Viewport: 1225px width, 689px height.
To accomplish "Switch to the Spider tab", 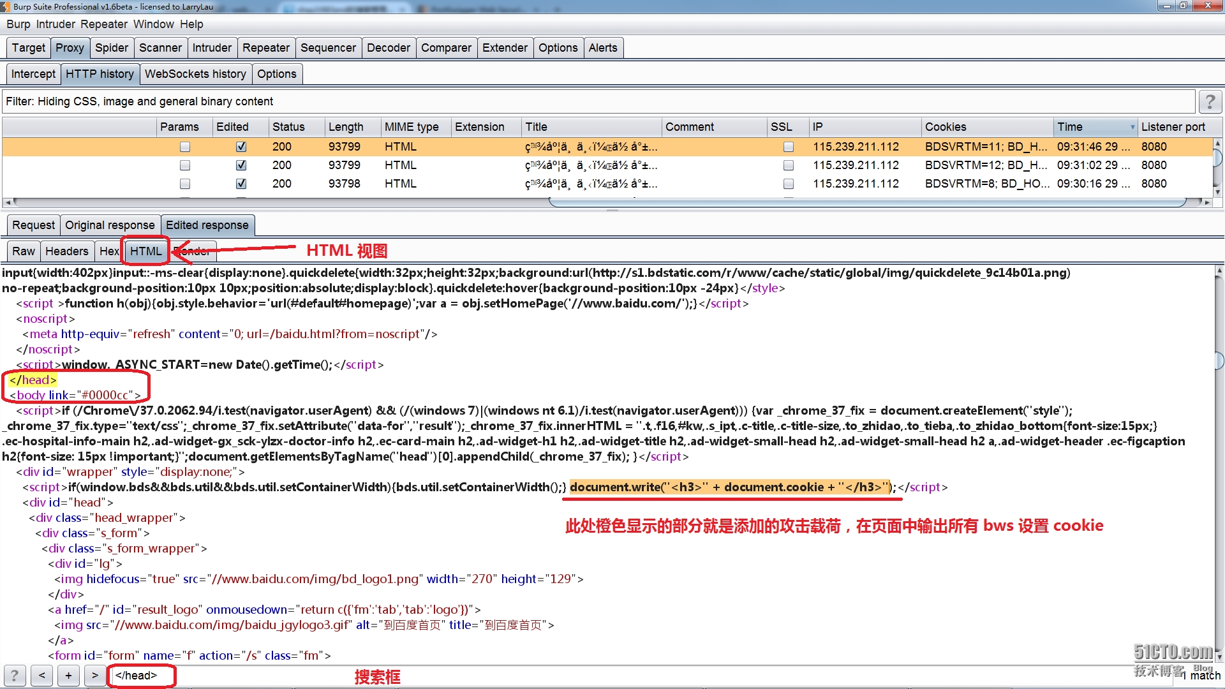I will pyautogui.click(x=112, y=48).
